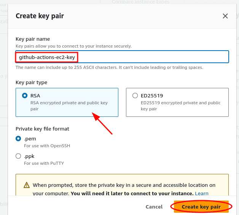The image size is (239, 215).
Task: Click the 'For use with OpenSSH' text
Action: (x=47, y=146)
